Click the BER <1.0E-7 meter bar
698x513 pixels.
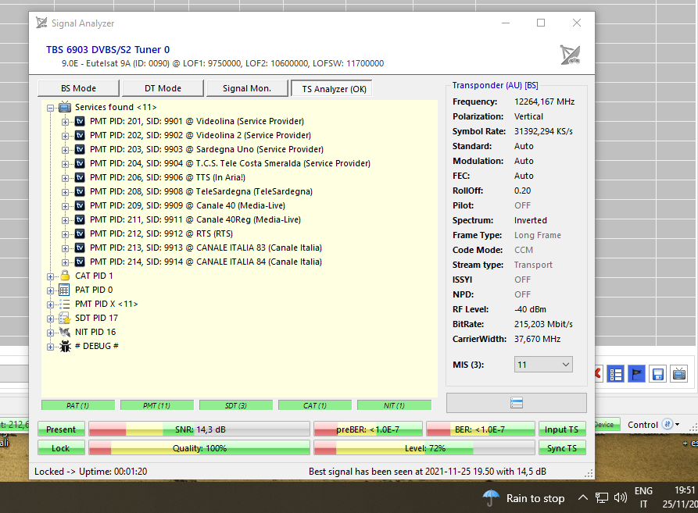point(481,429)
